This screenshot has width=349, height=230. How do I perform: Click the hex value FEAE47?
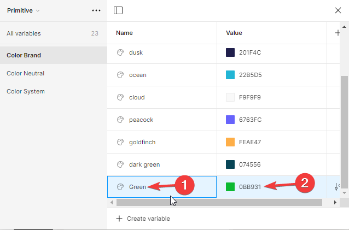pos(250,142)
